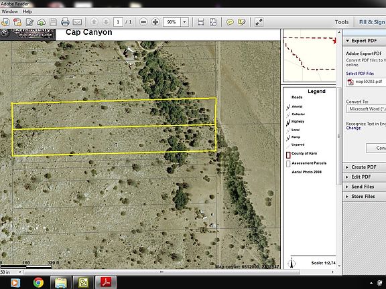Screen dimensions: 386x289
Task: Add a sticky note comment
Action: tap(230, 22)
